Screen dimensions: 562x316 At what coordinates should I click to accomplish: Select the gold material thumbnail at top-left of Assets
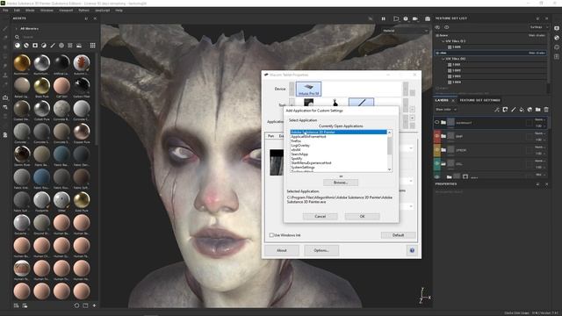22,62
